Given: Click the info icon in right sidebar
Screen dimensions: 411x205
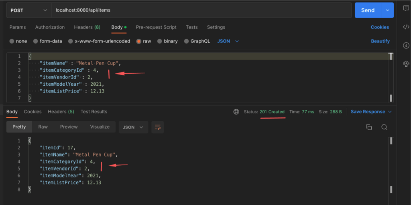Looking at the screenshot, I should tap(406, 45).
